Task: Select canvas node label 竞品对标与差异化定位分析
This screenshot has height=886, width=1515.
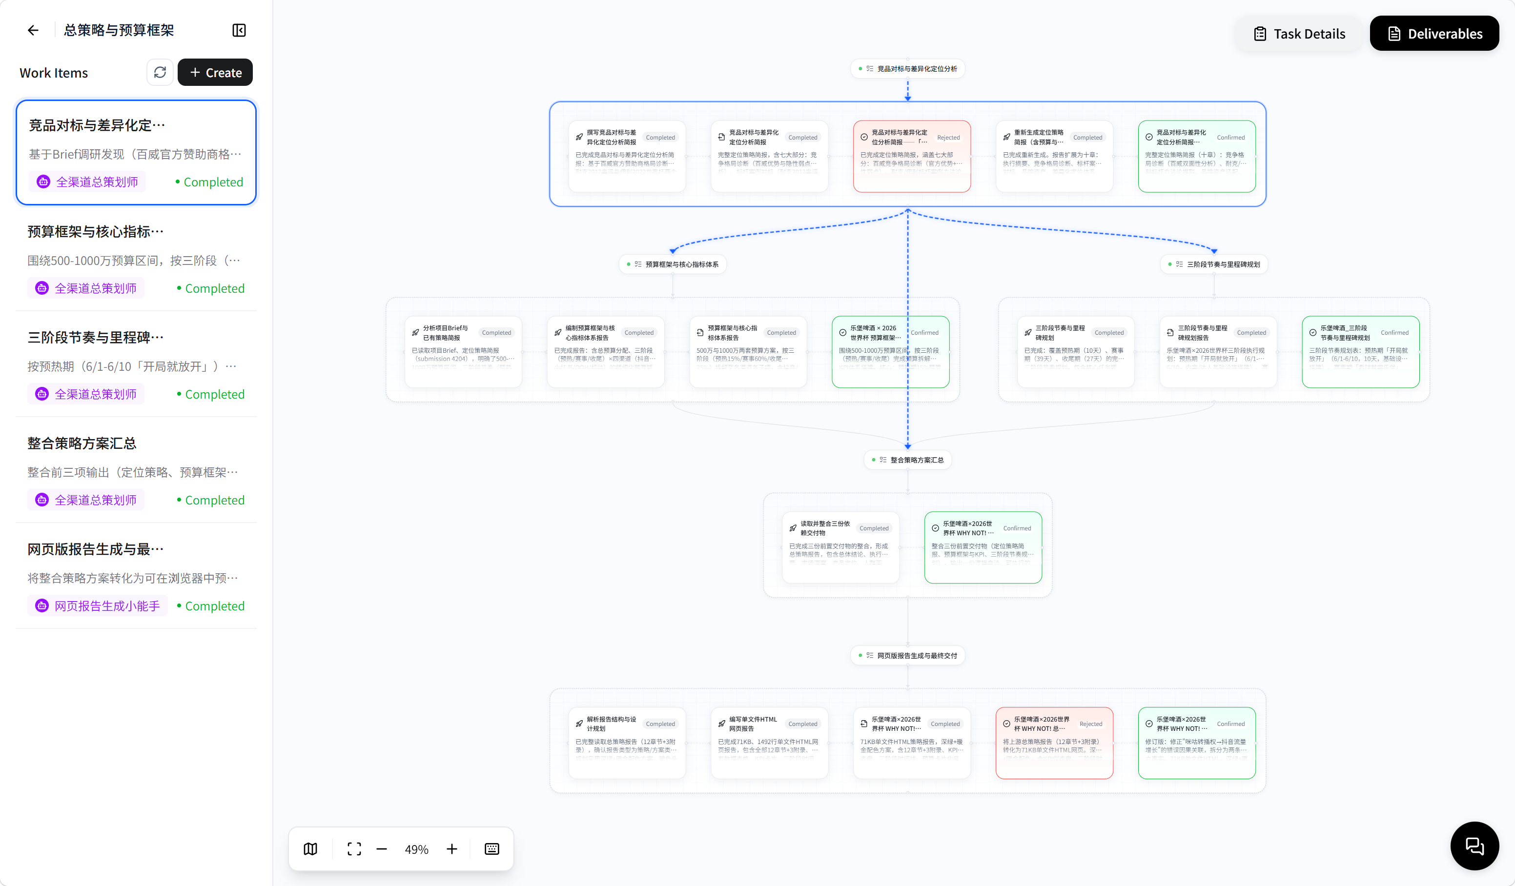Action: click(x=908, y=68)
